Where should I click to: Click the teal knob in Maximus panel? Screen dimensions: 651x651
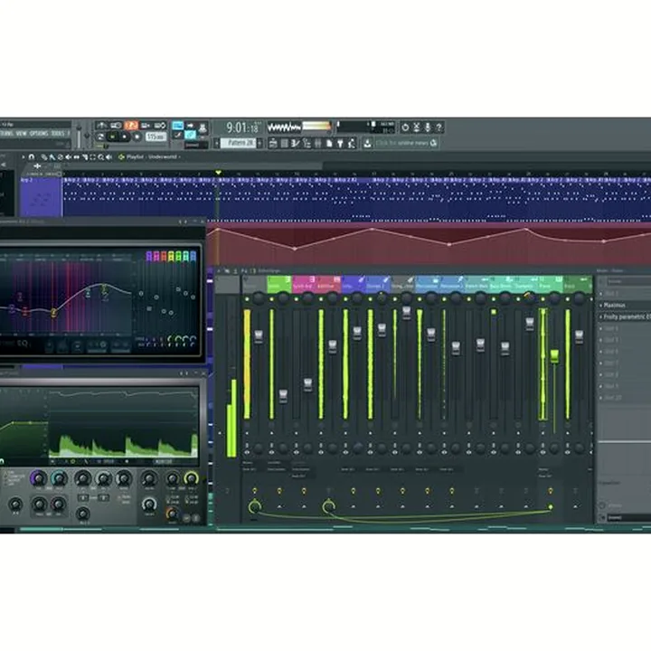coord(59,478)
